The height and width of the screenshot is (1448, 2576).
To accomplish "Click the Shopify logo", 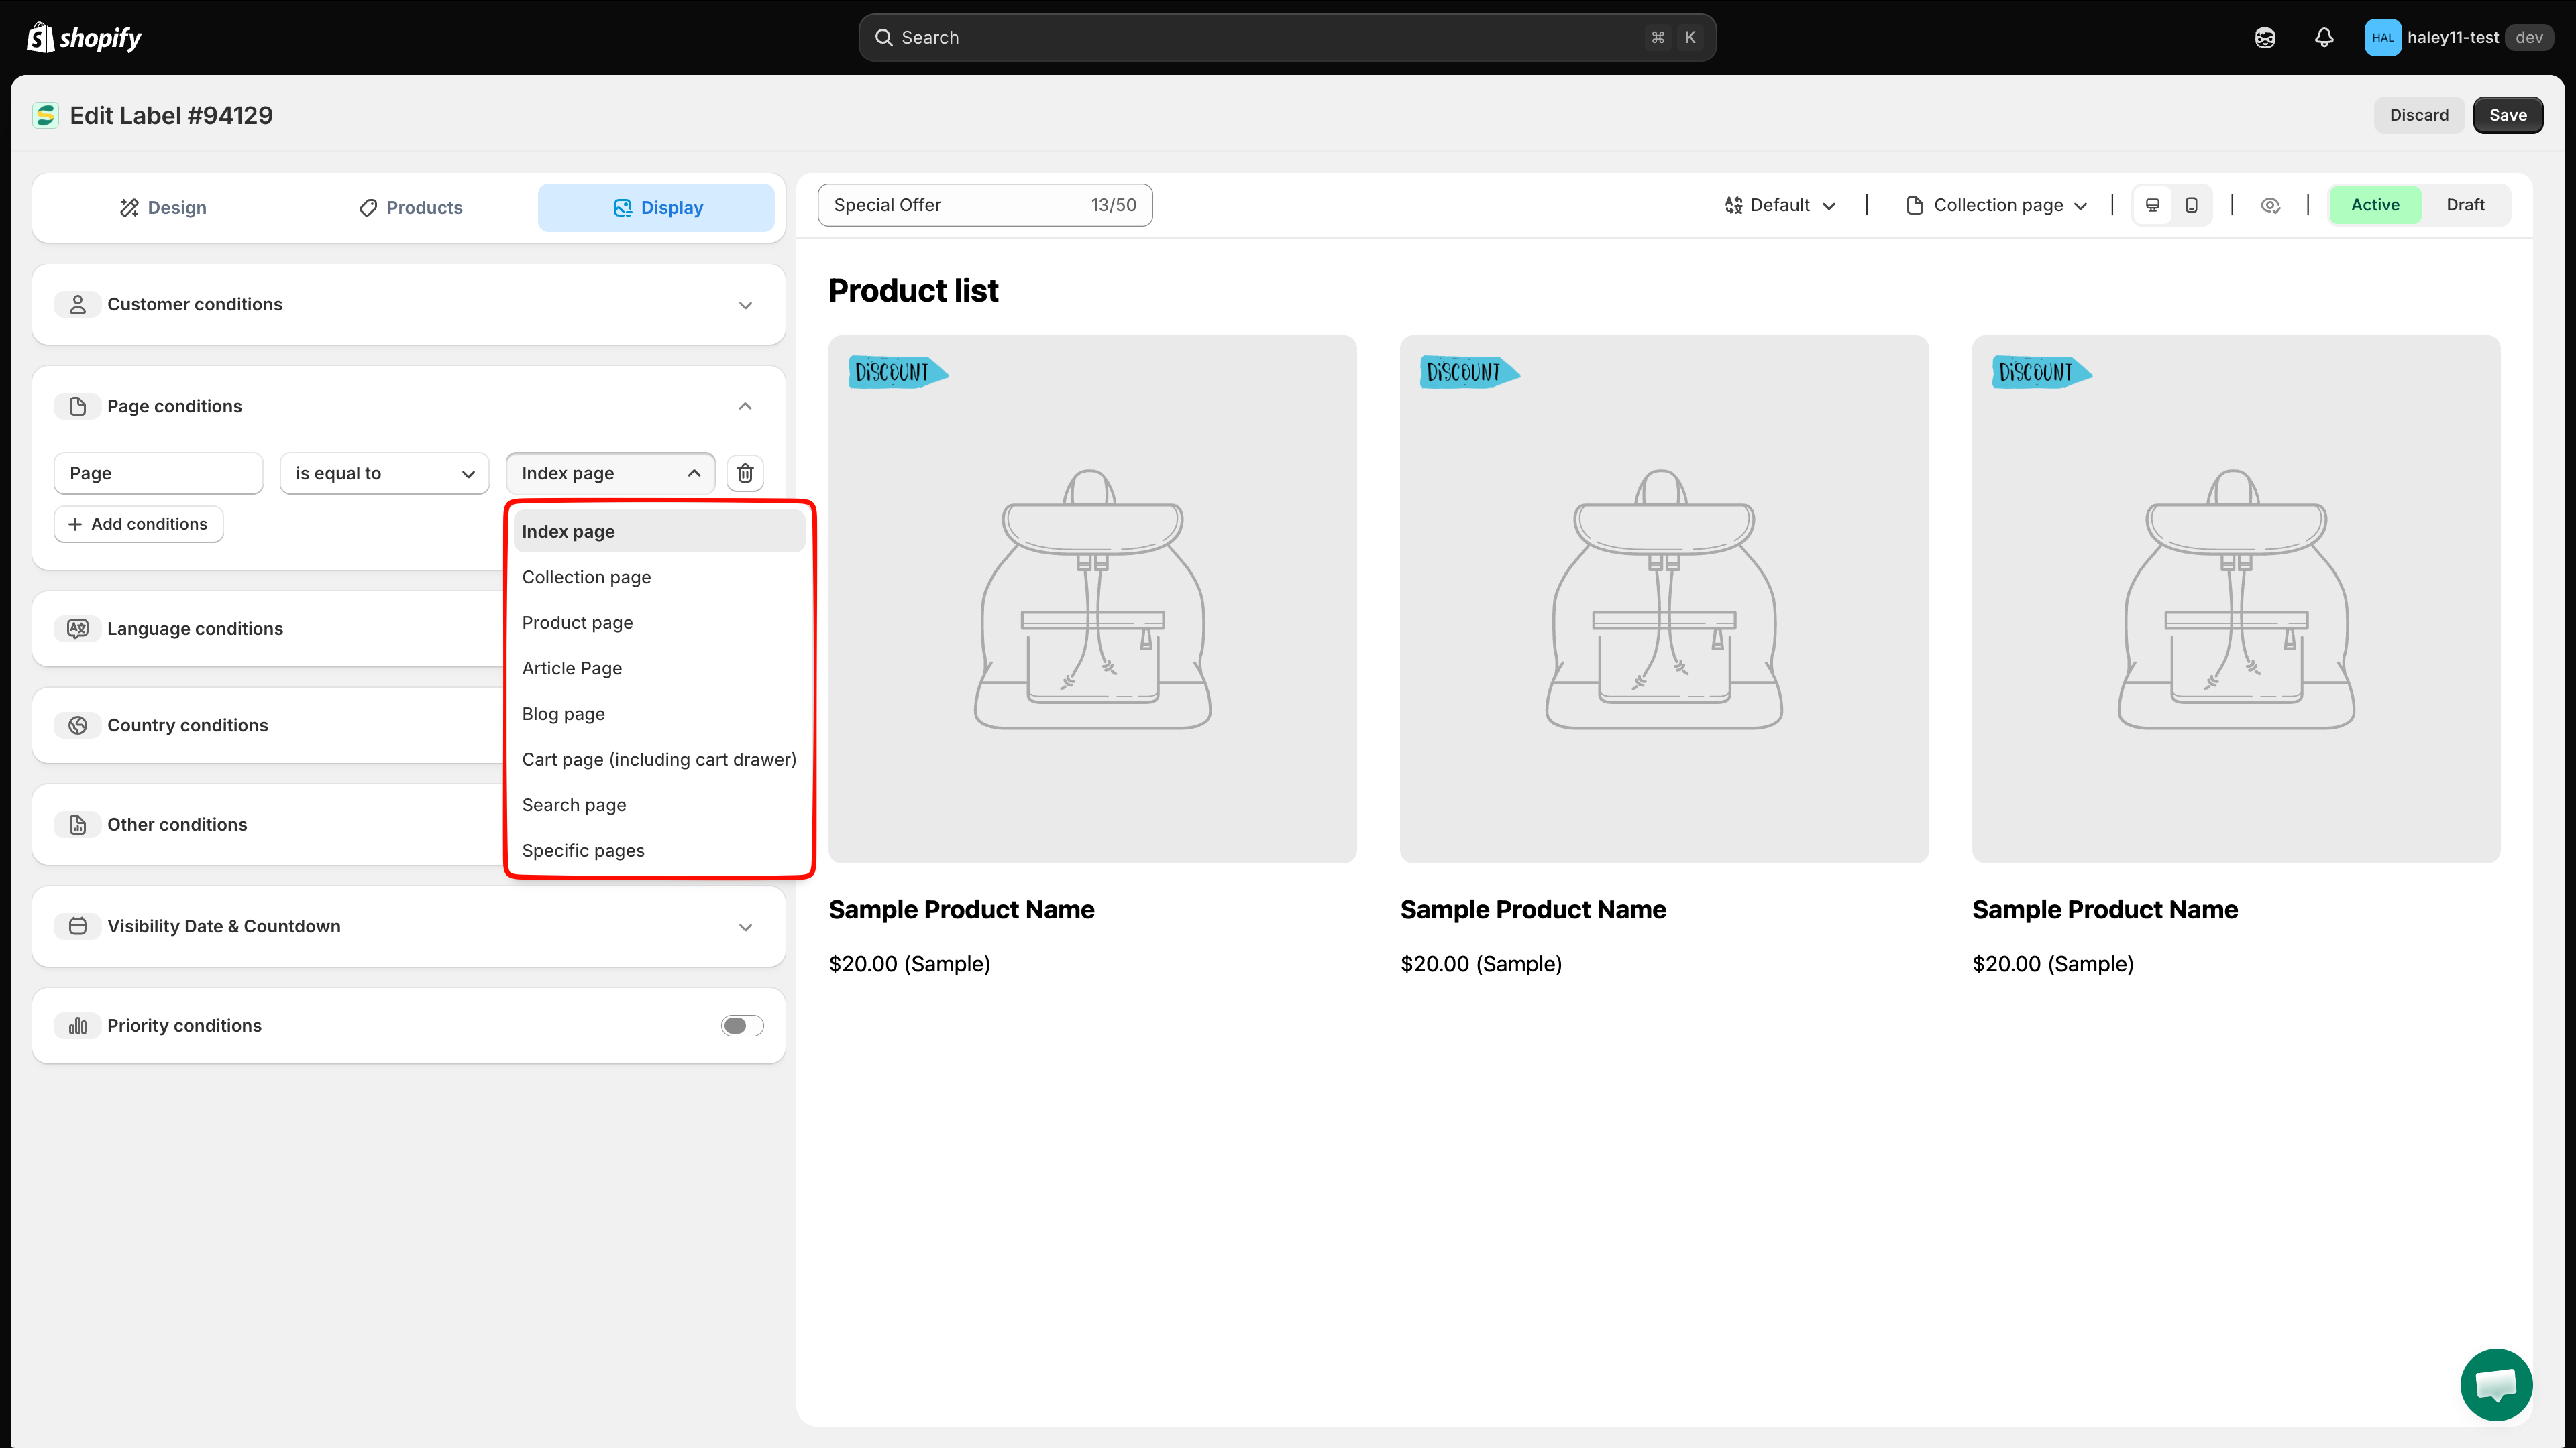I will 84,37.
